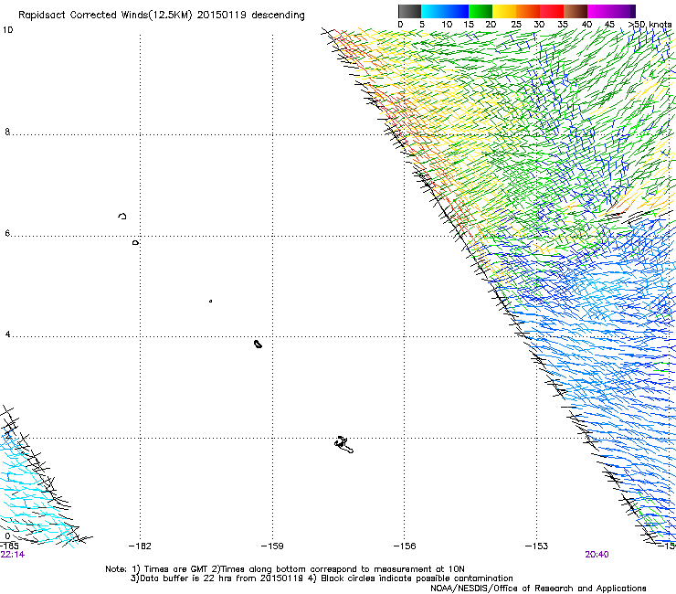The image size is (676, 594).
Task: Click the purple '20:40' pass time
Action: point(597,555)
